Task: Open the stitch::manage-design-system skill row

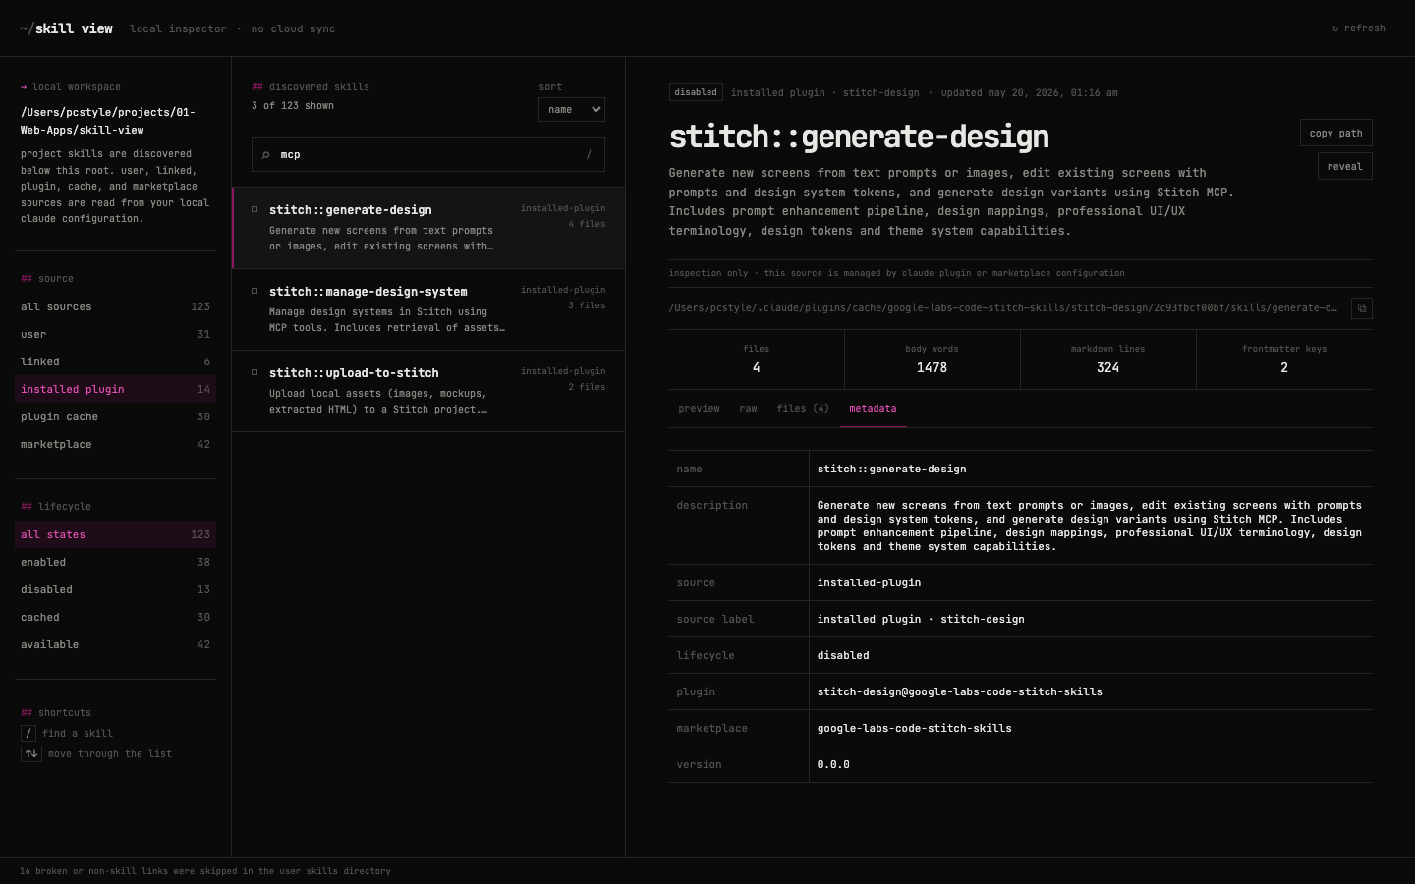Action: pyautogui.click(x=428, y=309)
